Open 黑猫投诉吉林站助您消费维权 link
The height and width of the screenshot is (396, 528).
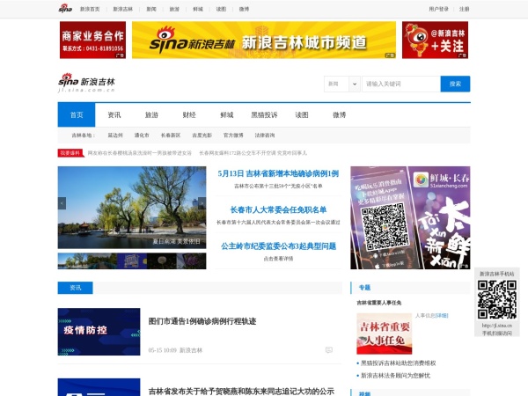(399, 363)
